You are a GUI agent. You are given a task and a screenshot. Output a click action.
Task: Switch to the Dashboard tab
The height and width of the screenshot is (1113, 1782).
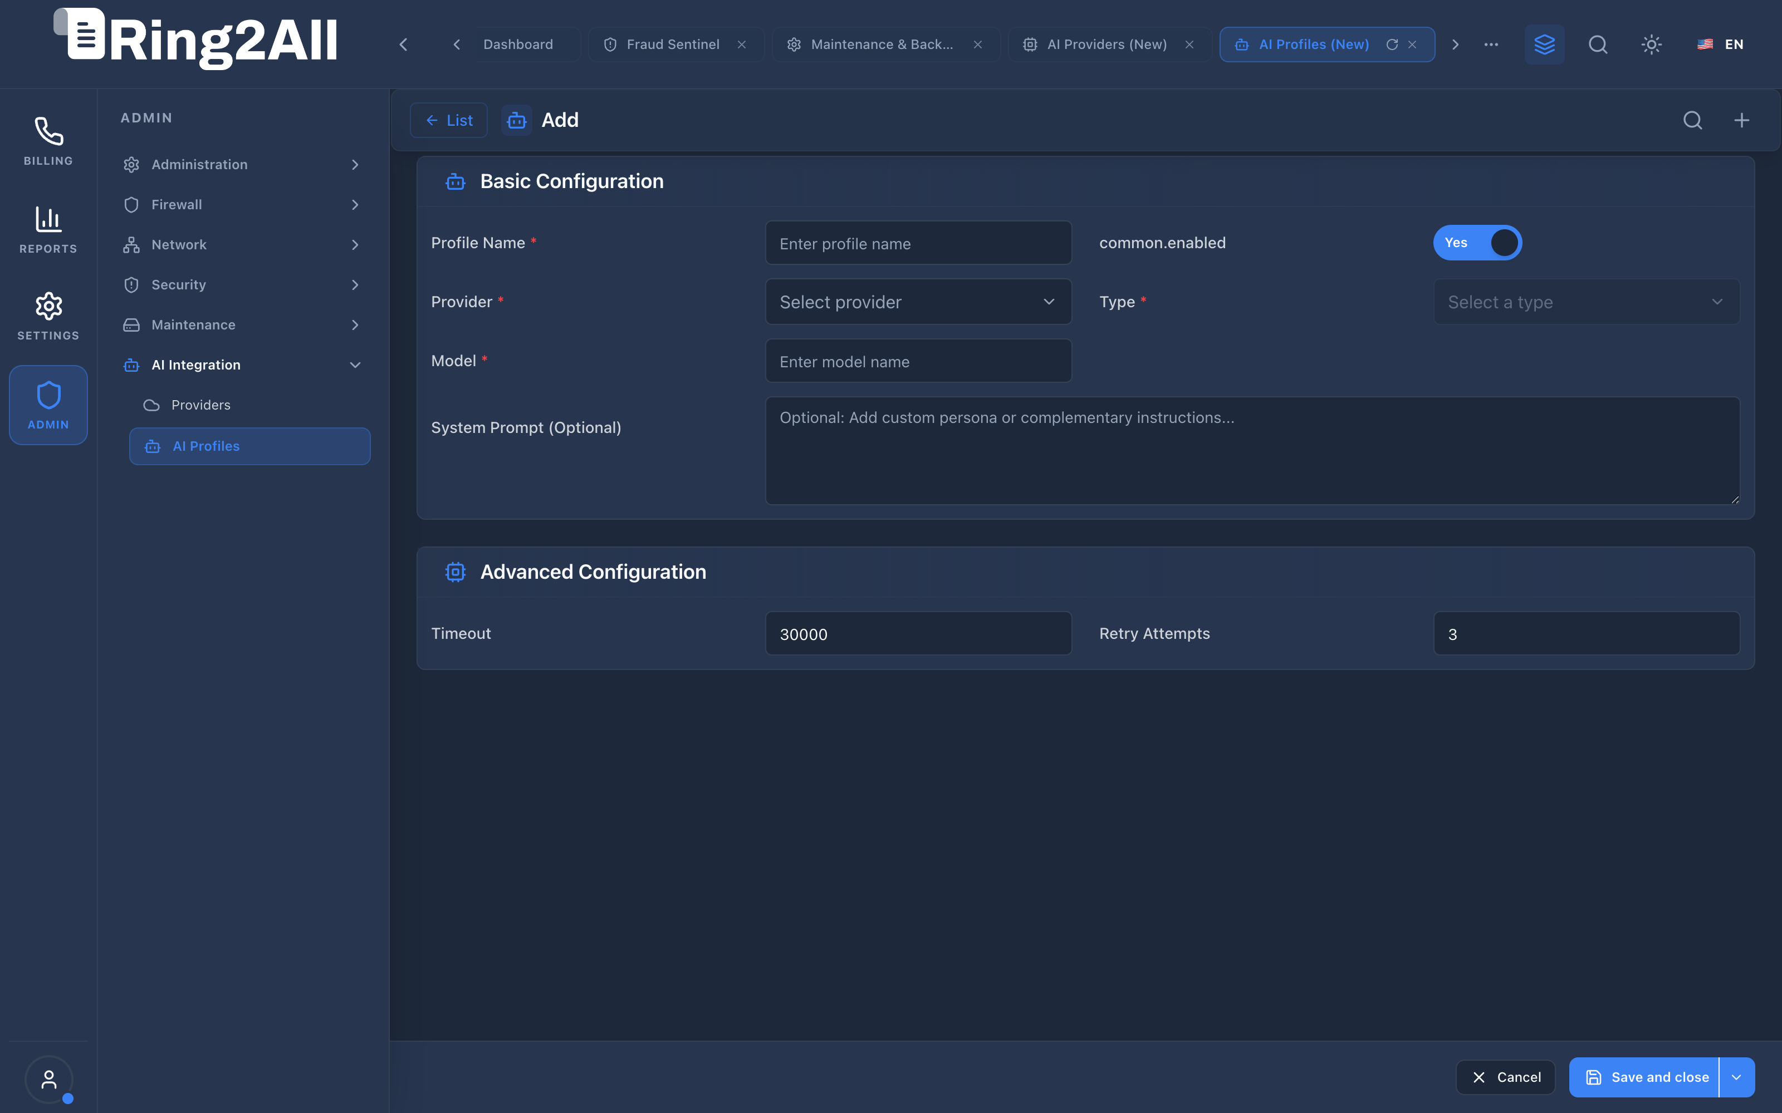click(x=518, y=44)
